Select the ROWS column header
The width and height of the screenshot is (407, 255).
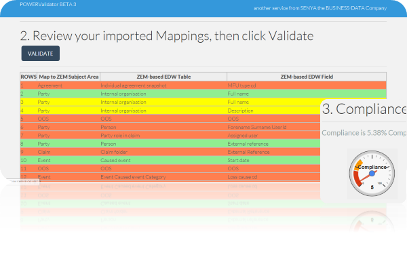(x=28, y=77)
